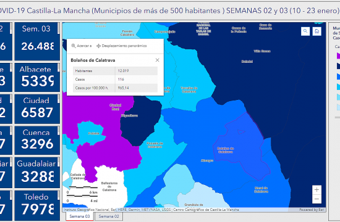This screenshot has height=222, width=340.
Task: Reset map to default home extent
Action: [317, 31]
